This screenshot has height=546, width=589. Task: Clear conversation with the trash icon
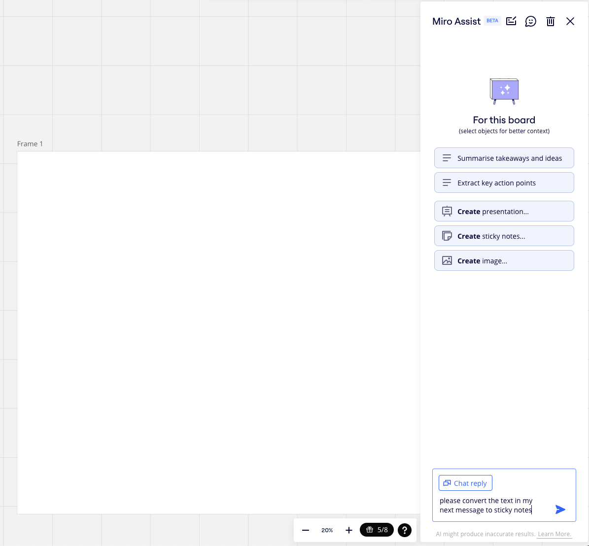click(551, 21)
